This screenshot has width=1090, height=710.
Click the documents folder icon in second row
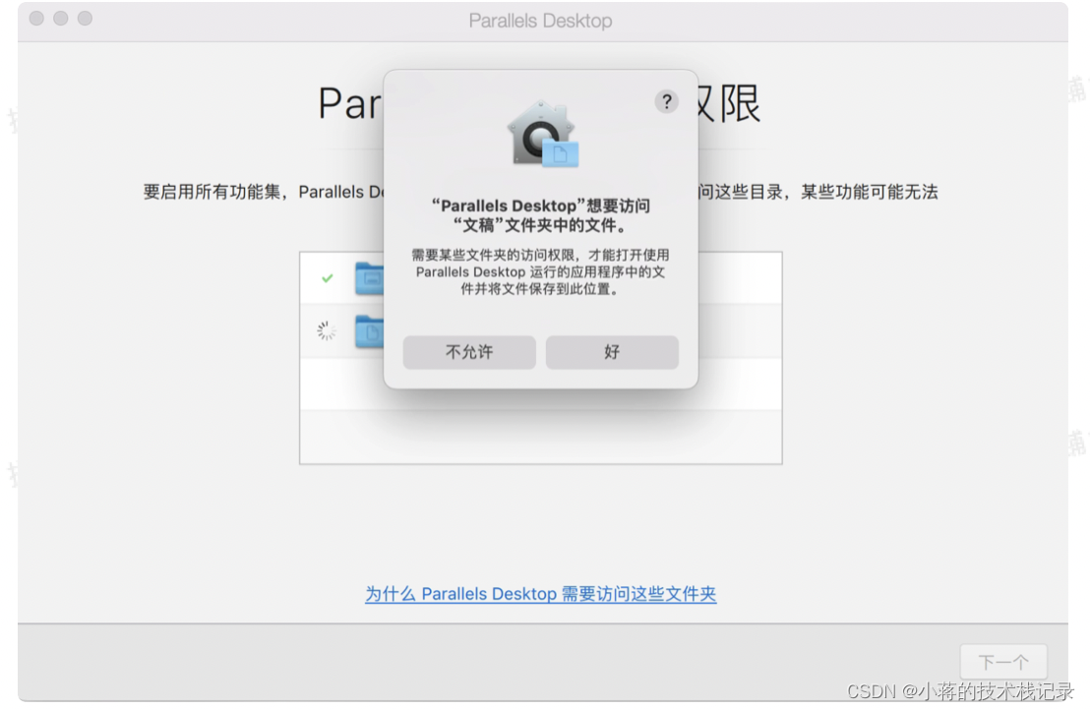coord(369,331)
